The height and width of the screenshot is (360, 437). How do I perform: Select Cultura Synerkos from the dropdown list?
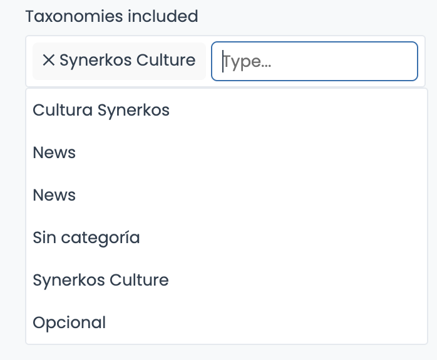pos(101,111)
